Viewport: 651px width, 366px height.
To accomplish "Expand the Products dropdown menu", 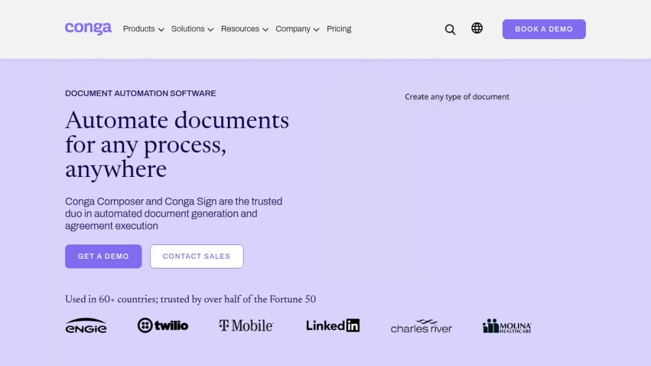I will [x=143, y=29].
